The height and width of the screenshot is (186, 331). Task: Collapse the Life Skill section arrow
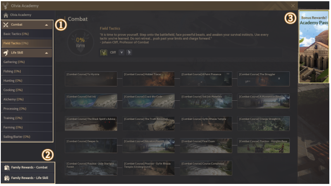46,53
